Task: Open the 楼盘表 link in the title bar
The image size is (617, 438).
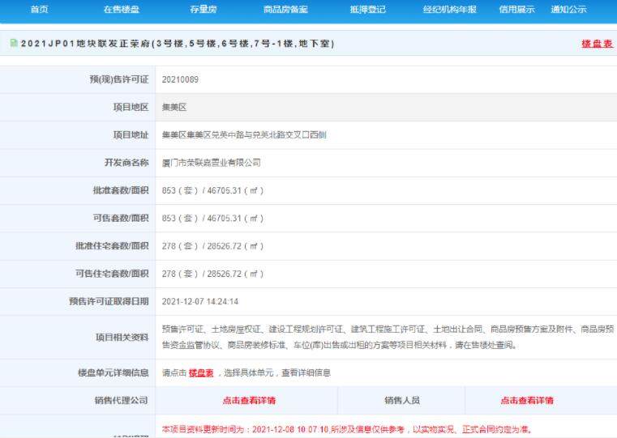Action: click(597, 44)
